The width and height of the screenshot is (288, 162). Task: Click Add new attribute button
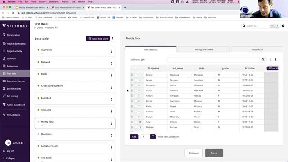(x=273, y=68)
